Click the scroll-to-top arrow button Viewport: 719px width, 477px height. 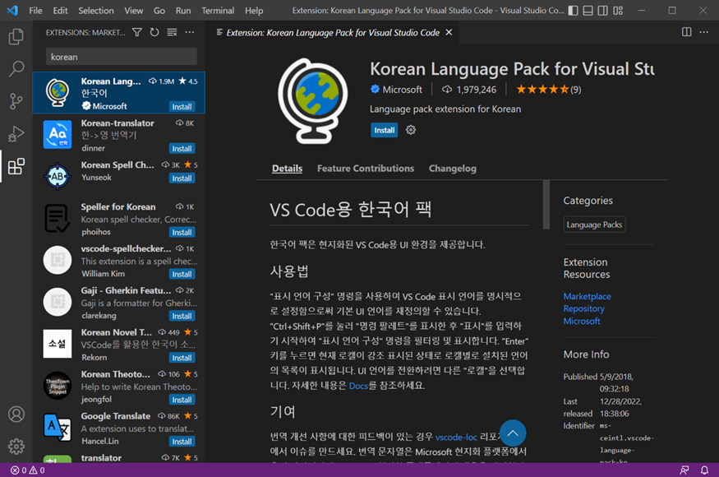click(x=513, y=433)
